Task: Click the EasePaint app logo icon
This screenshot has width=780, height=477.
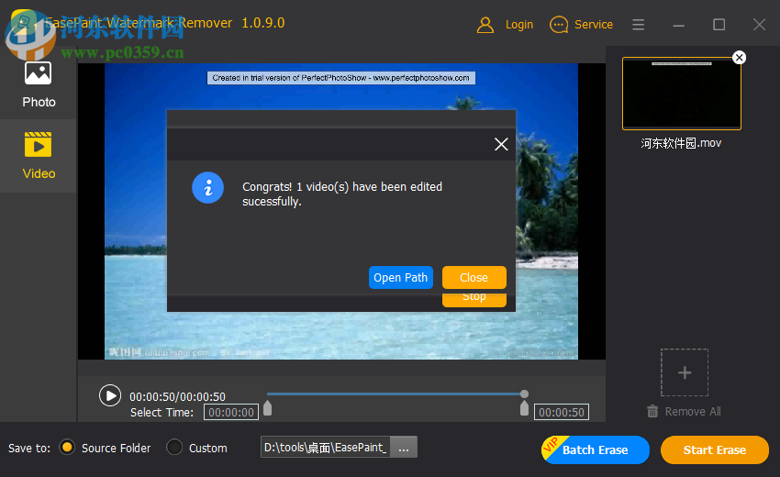Action: click(x=22, y=23)
